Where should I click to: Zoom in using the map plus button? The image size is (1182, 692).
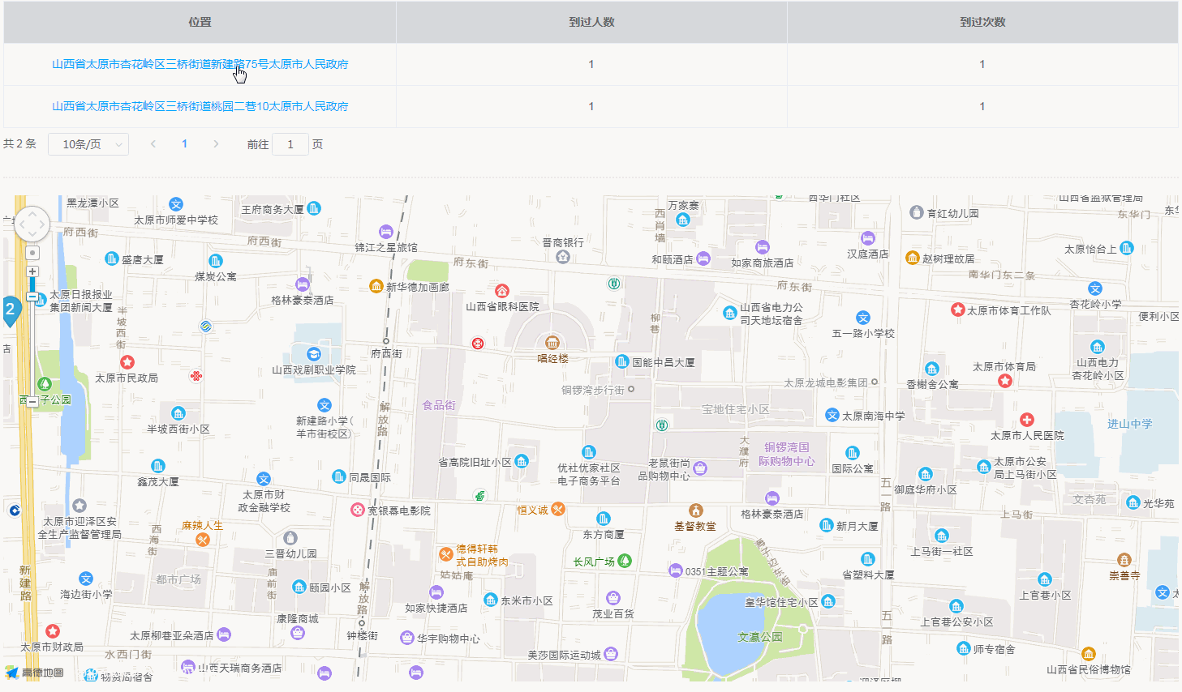tap(32, 271)
